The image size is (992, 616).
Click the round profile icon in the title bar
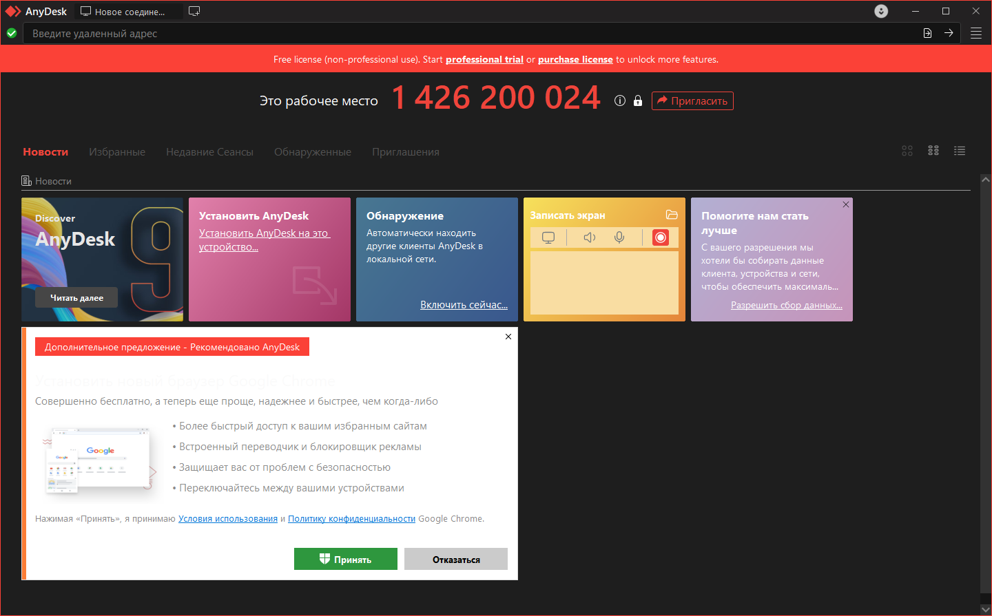[x=881, y=11]
